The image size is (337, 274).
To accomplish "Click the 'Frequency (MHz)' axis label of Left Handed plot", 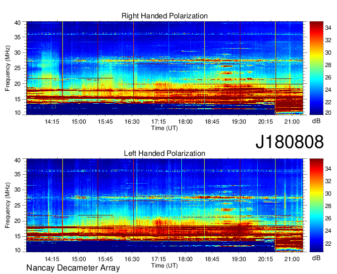I will [7, 205].
